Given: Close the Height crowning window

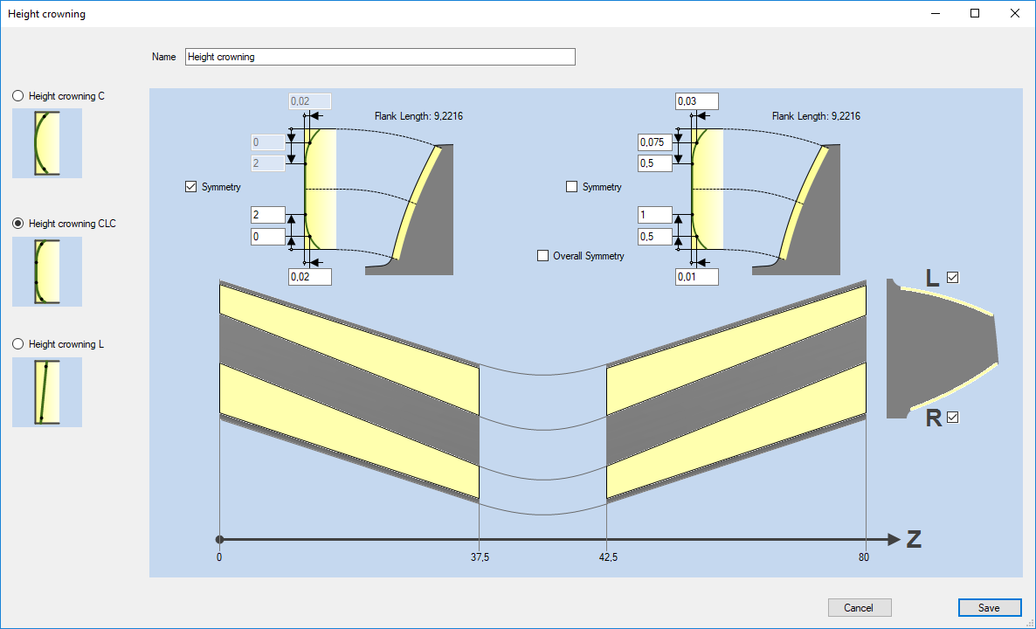Looking at the screenshot, I should pos(1015,13).
